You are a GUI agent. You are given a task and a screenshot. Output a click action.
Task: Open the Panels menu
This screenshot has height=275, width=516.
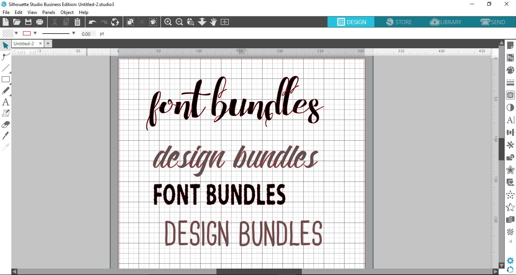(x=49, y=12)
